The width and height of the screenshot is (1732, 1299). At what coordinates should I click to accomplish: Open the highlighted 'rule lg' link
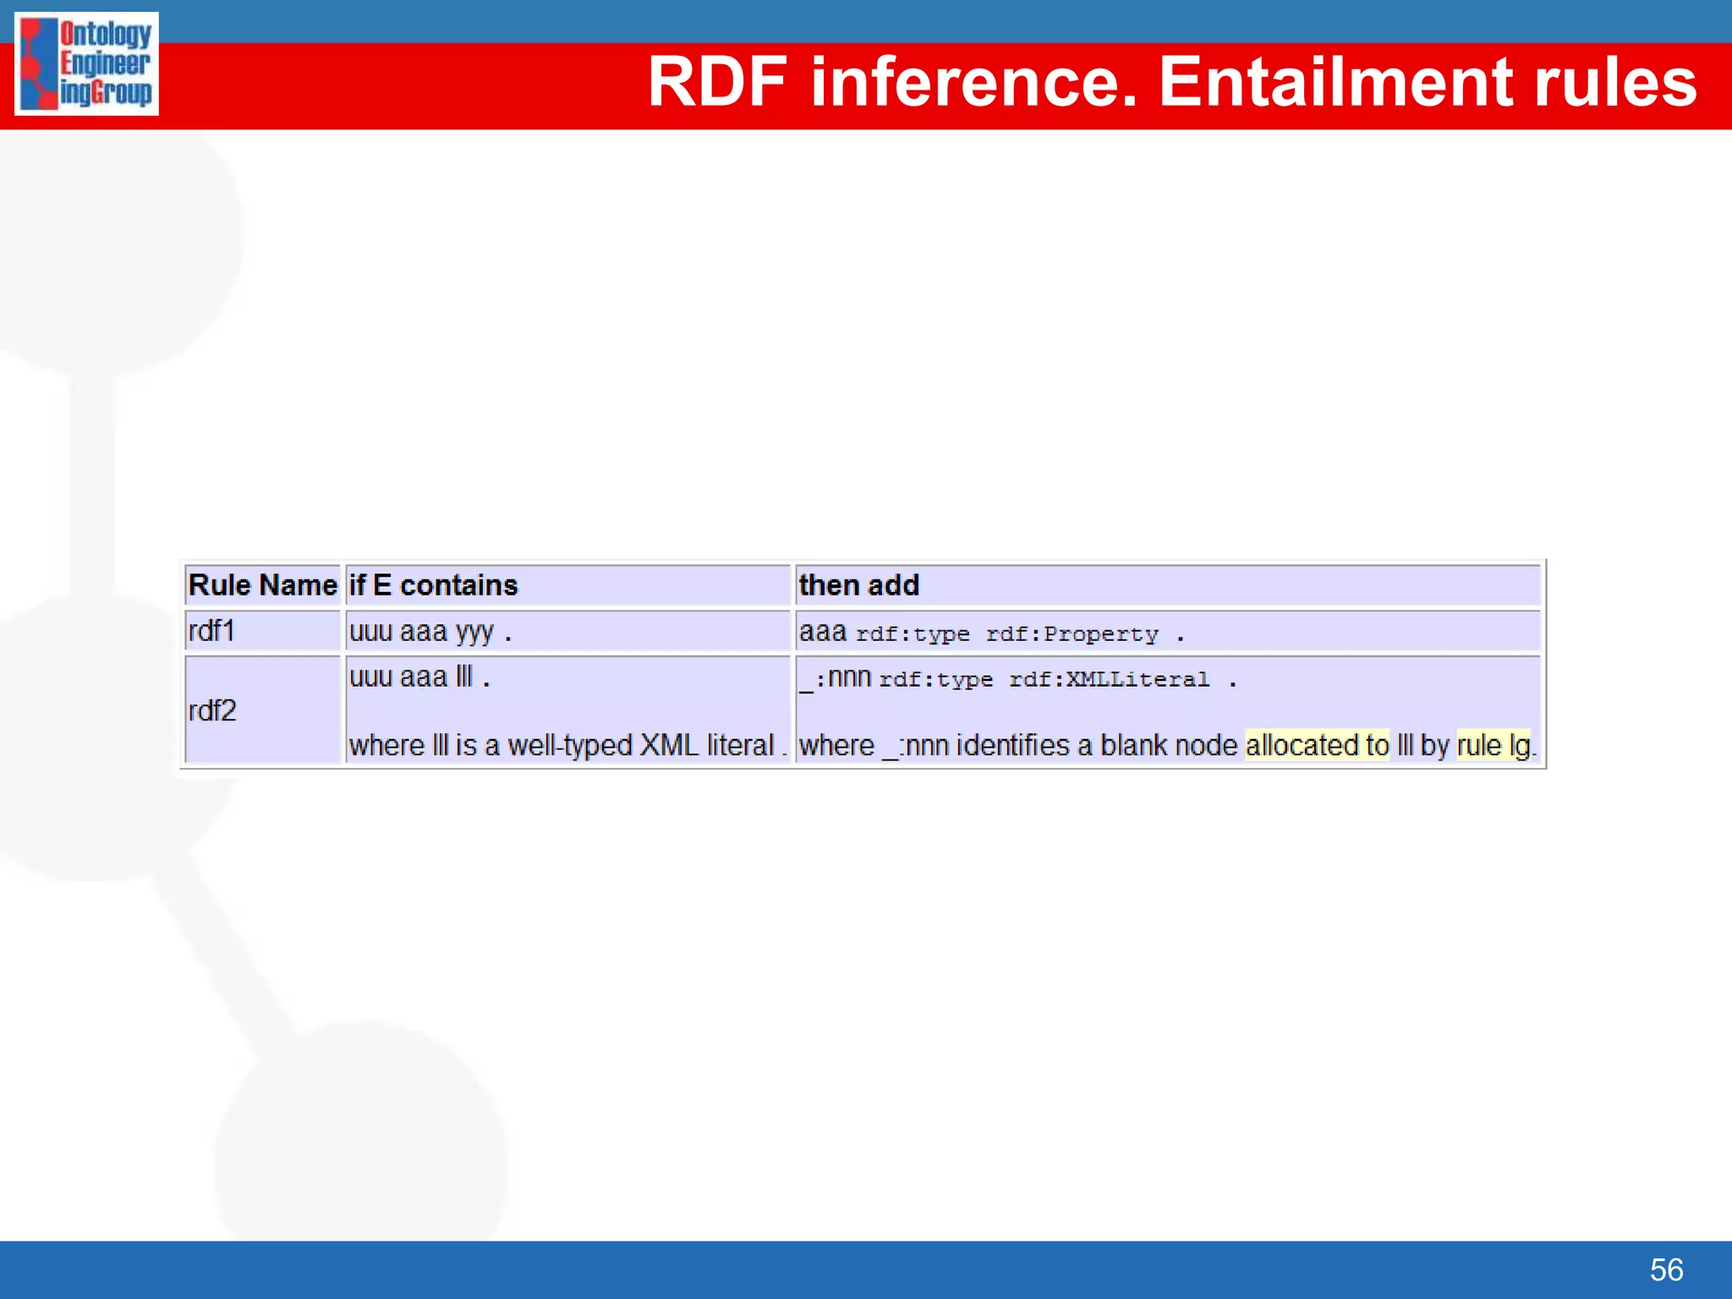coord(1493,745)
